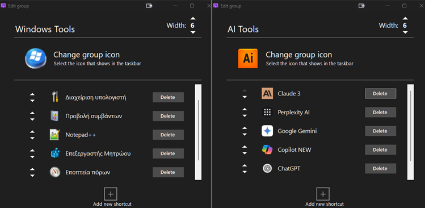
Task: Move Προβολή συμβάντων shortcut down
Action: tap(32, 119)
